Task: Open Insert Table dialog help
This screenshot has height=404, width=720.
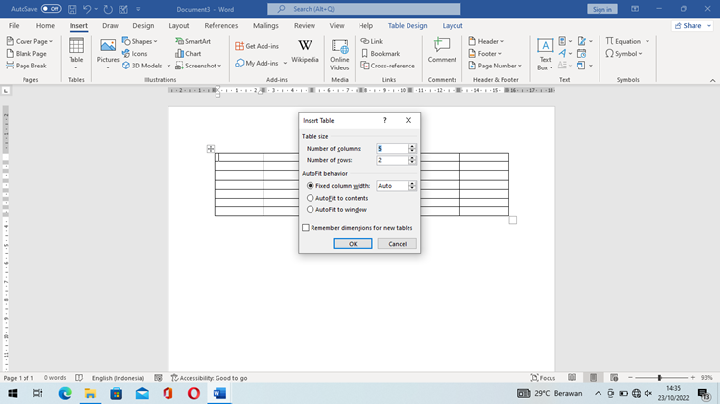Action: coord(385,120)
